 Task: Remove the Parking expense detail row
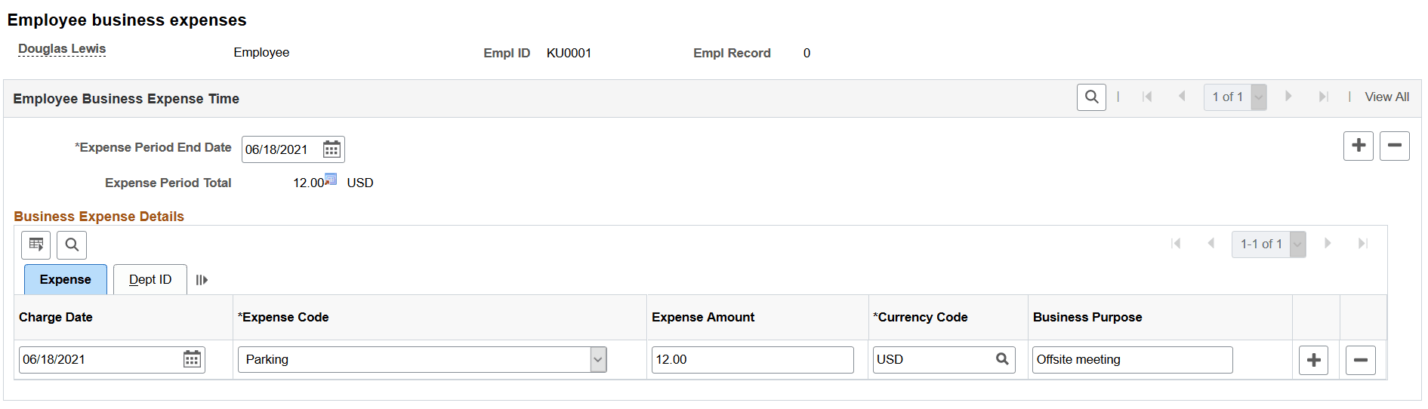point(1360,361)
